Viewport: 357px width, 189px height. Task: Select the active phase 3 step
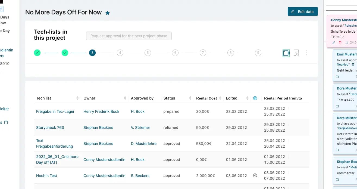[x=92, y=53]
